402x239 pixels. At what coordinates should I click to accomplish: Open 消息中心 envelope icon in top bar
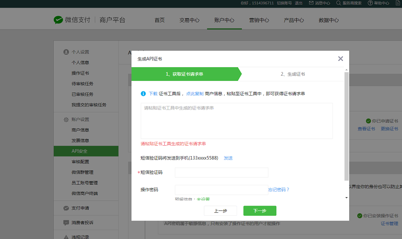(x=311, y=3)
